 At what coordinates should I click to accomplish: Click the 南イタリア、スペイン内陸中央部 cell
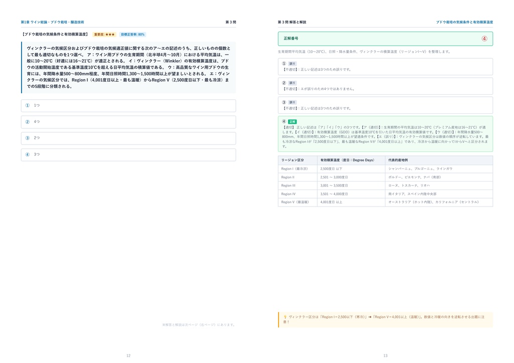(439, 194)
